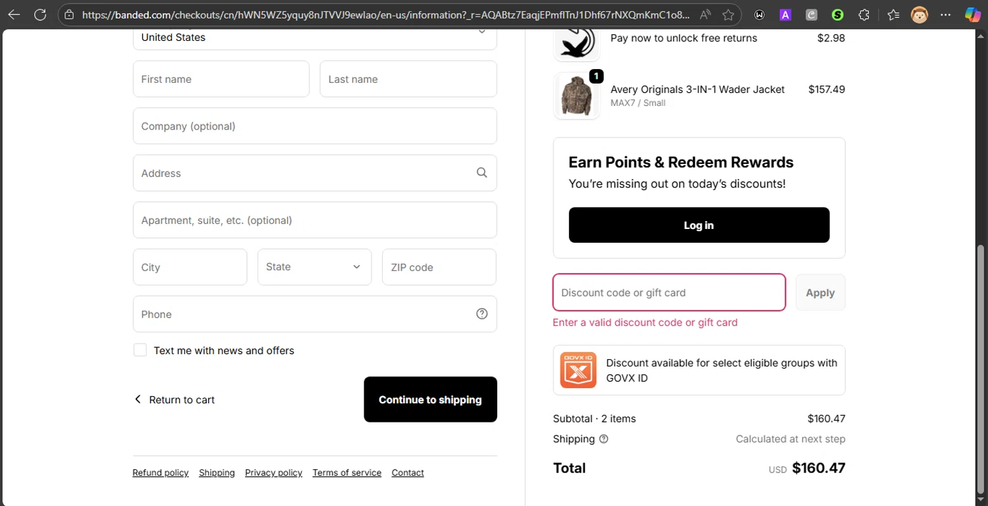988x506 pixels.
Task: Show phone number help icon
Action: tap(482, 314)
